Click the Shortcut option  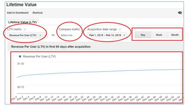point(37,13)
